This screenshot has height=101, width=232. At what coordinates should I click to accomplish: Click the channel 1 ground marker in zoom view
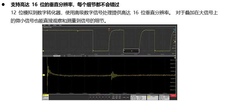point(44,75)
